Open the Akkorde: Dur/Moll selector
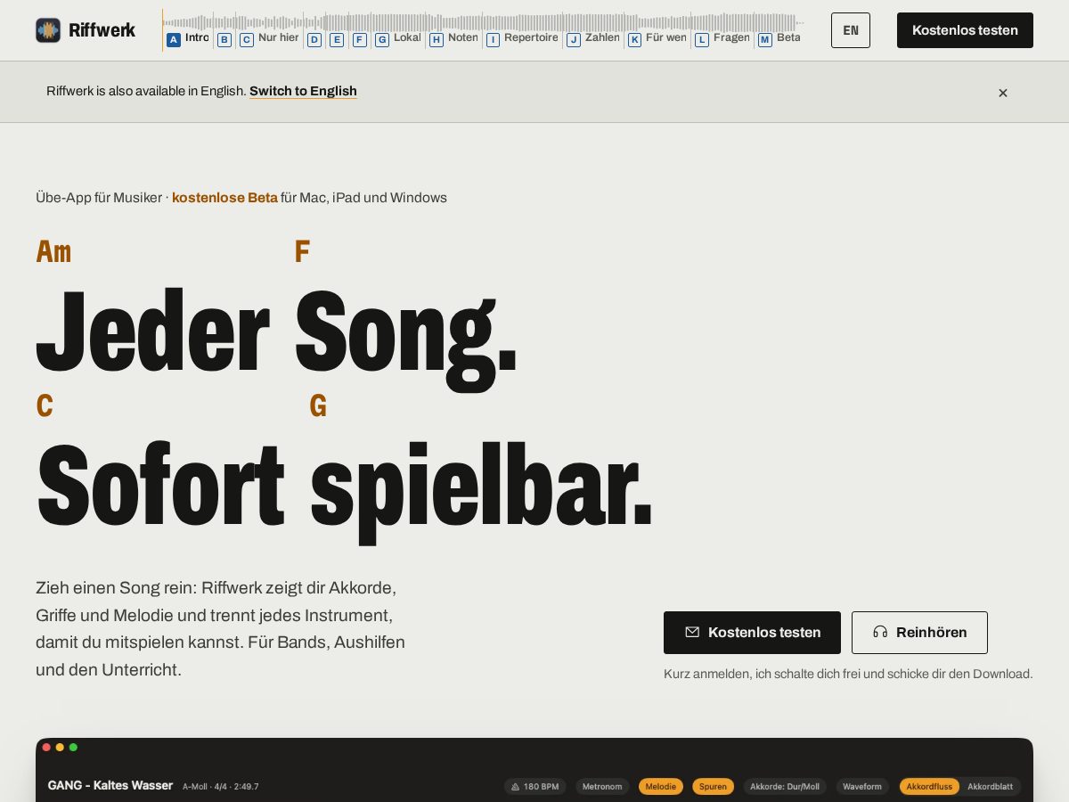1069x802 pixels. (785, 787)
